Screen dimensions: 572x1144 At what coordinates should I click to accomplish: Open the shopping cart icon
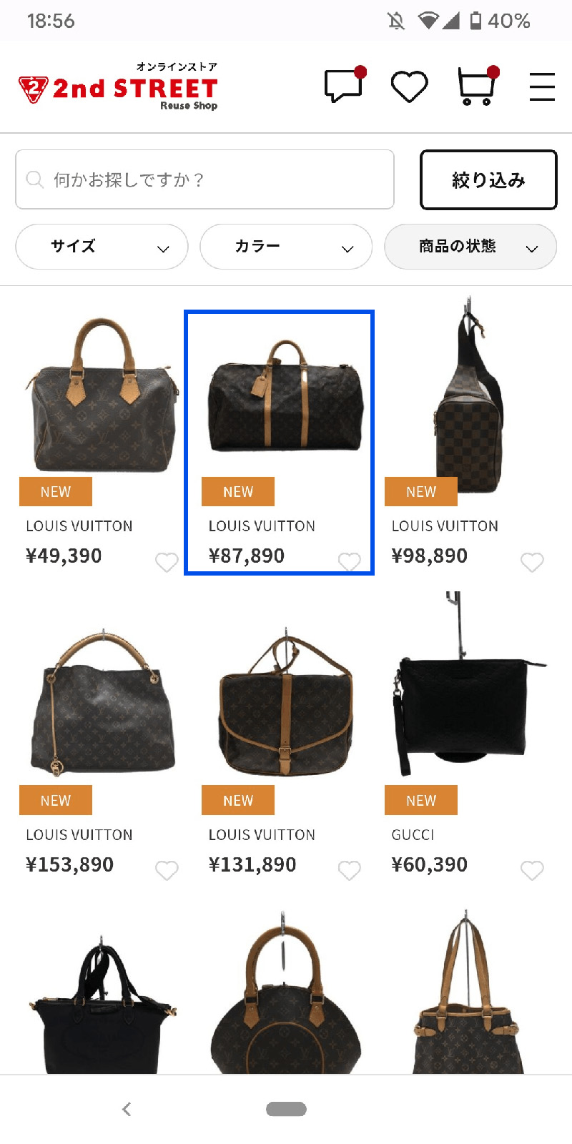click(x=477, y=86)
